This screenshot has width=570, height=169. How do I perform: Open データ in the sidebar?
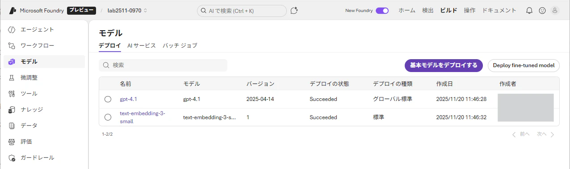(x=44, y=126)
